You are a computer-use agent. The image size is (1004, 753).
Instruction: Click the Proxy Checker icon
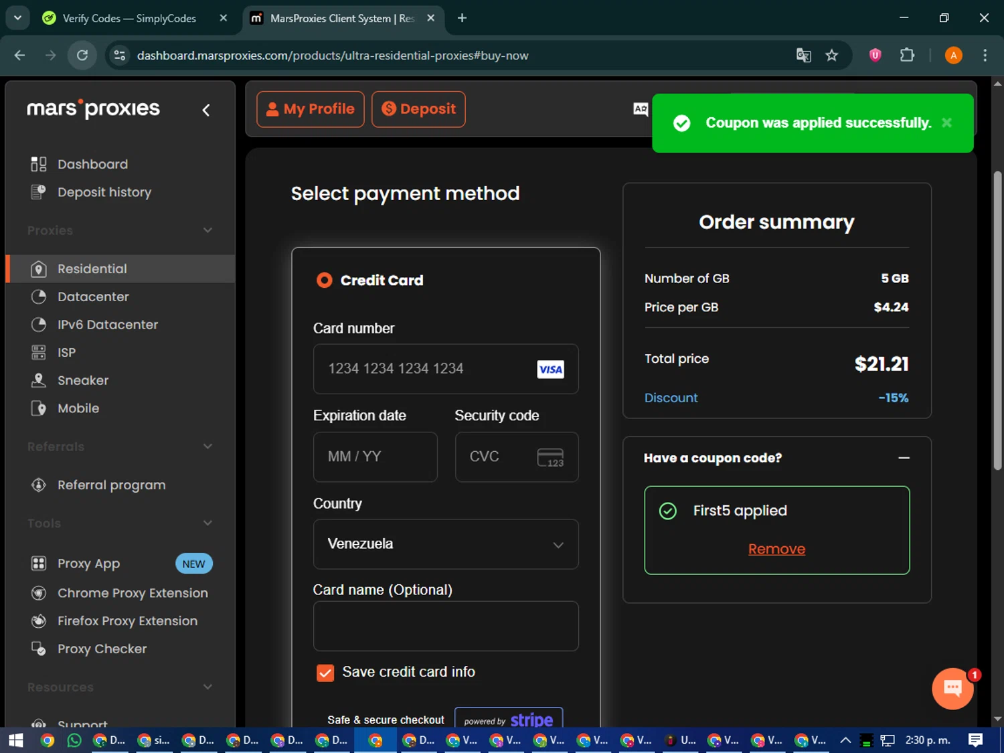point(39,649)
